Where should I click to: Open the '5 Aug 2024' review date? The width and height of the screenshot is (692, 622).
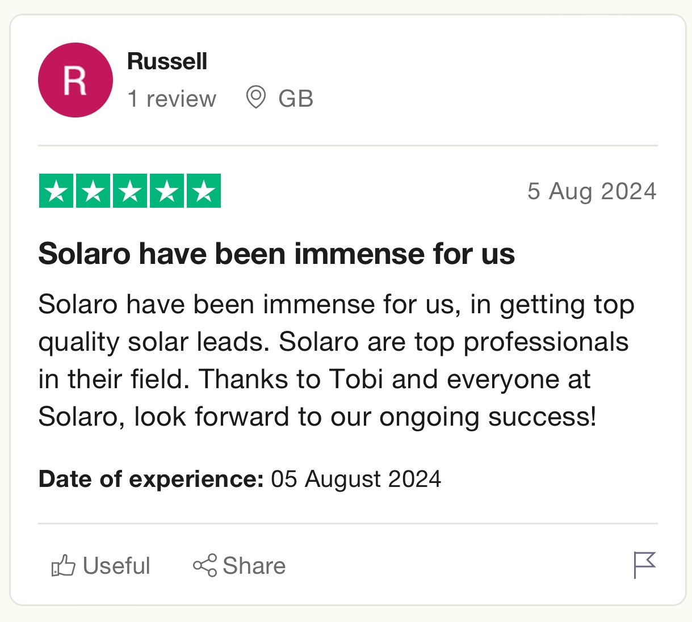[592, 191]
